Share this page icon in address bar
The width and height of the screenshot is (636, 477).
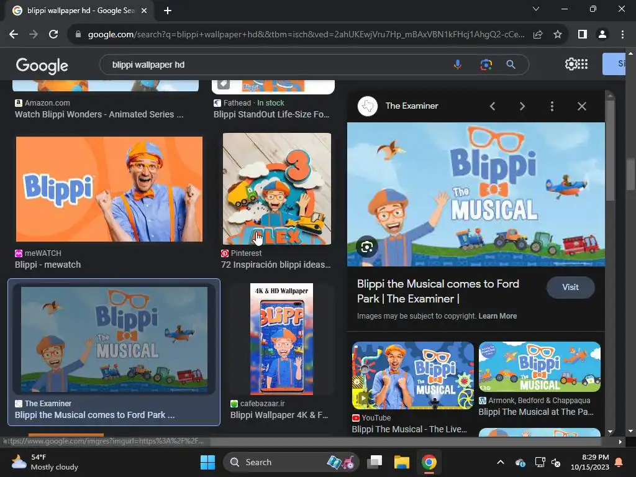(538, 35)
